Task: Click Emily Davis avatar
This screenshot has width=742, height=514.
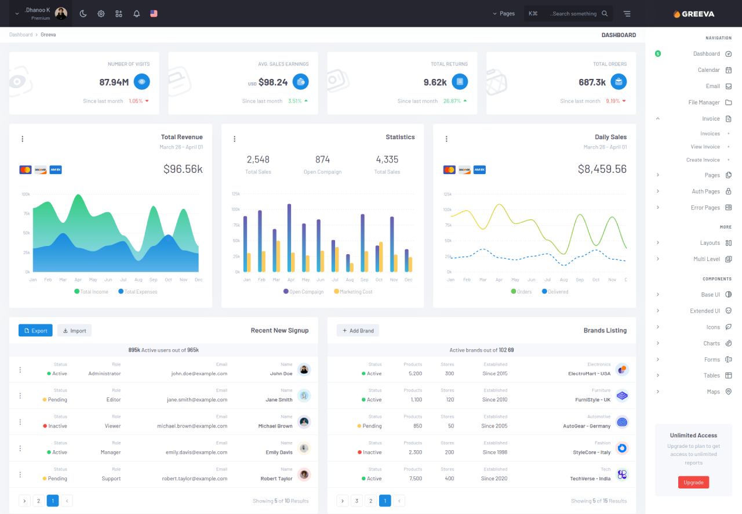Action: [304, 448]
